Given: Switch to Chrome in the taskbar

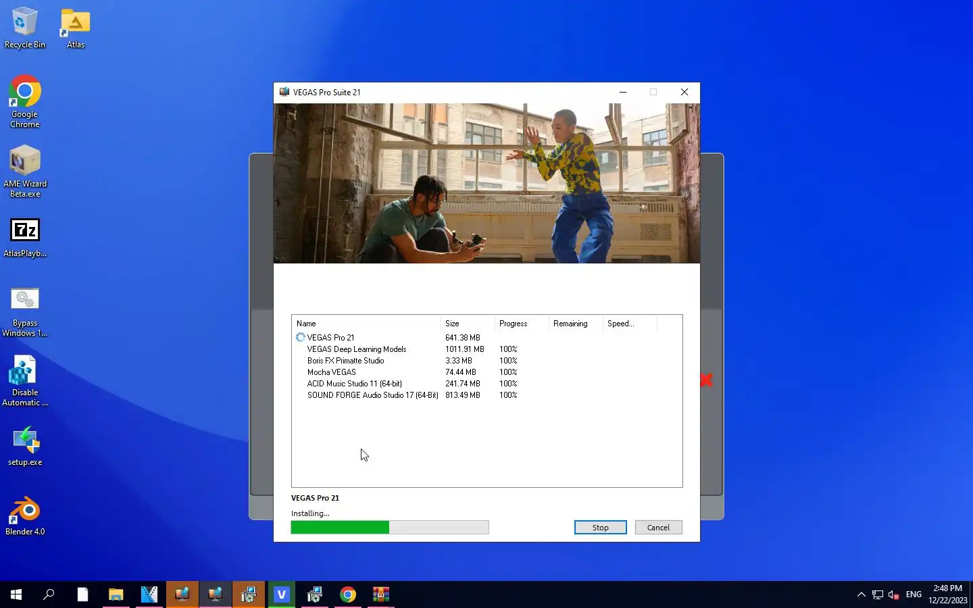Looking at the screenshot, I should (348, 594).
